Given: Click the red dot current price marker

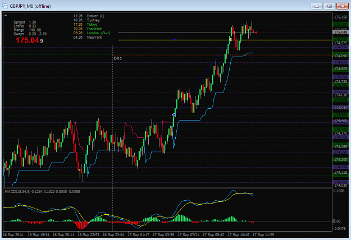Looking at the screenshot, I should (x=256, y=33).
